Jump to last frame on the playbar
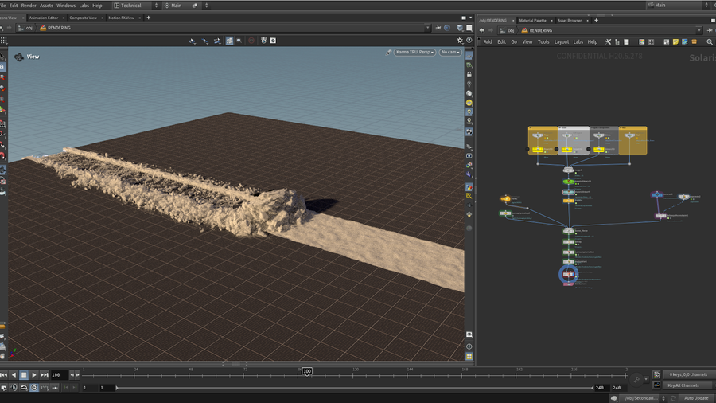 pyautogui.click(x=45, y=374)
